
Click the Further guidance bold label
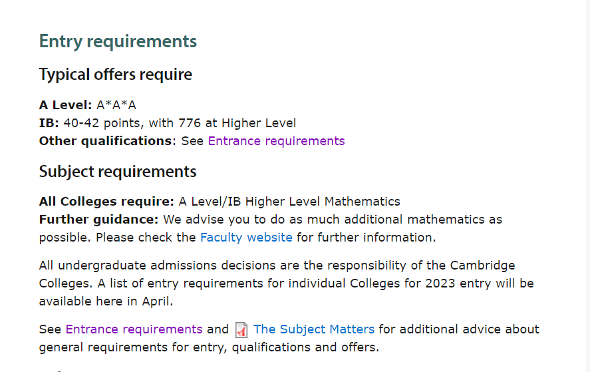[98, 220]
